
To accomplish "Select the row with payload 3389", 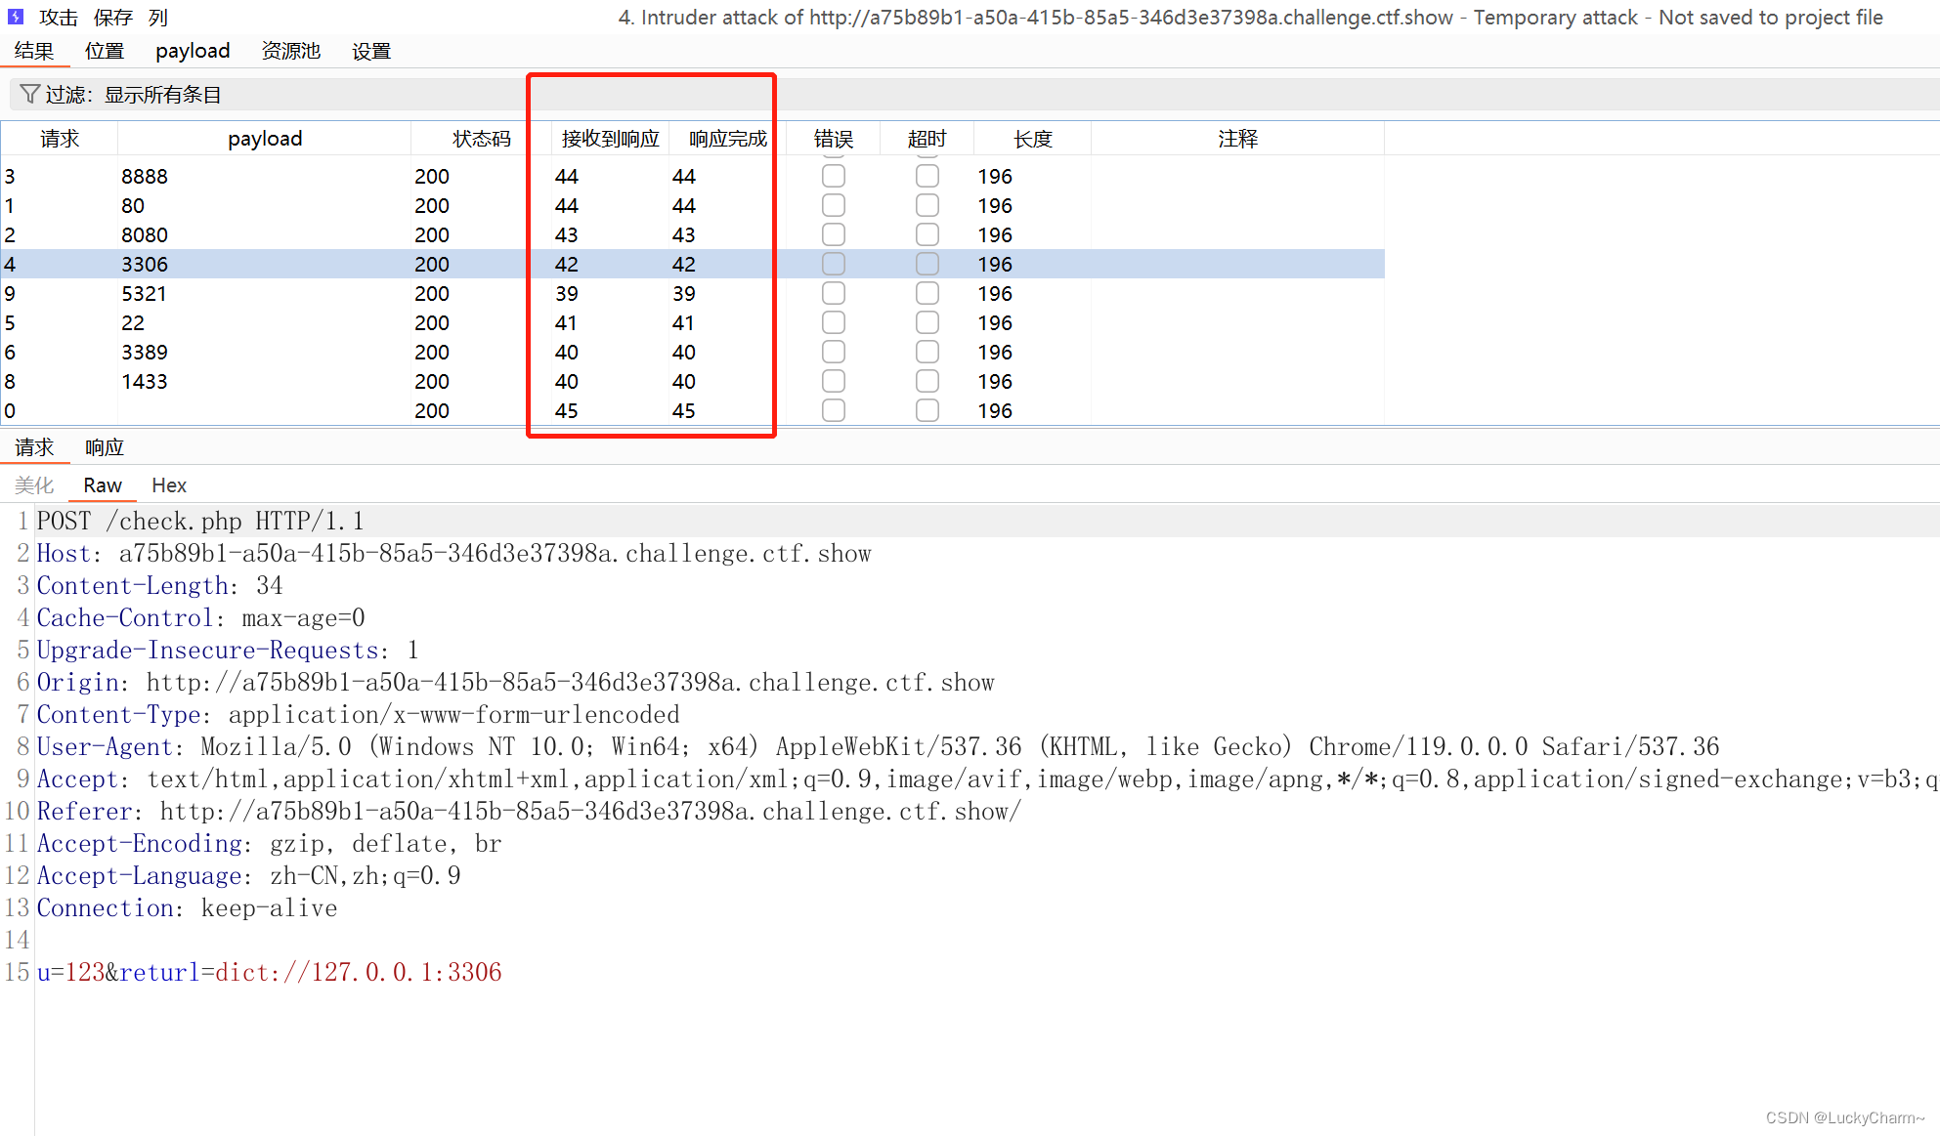I will coord(692,352).
